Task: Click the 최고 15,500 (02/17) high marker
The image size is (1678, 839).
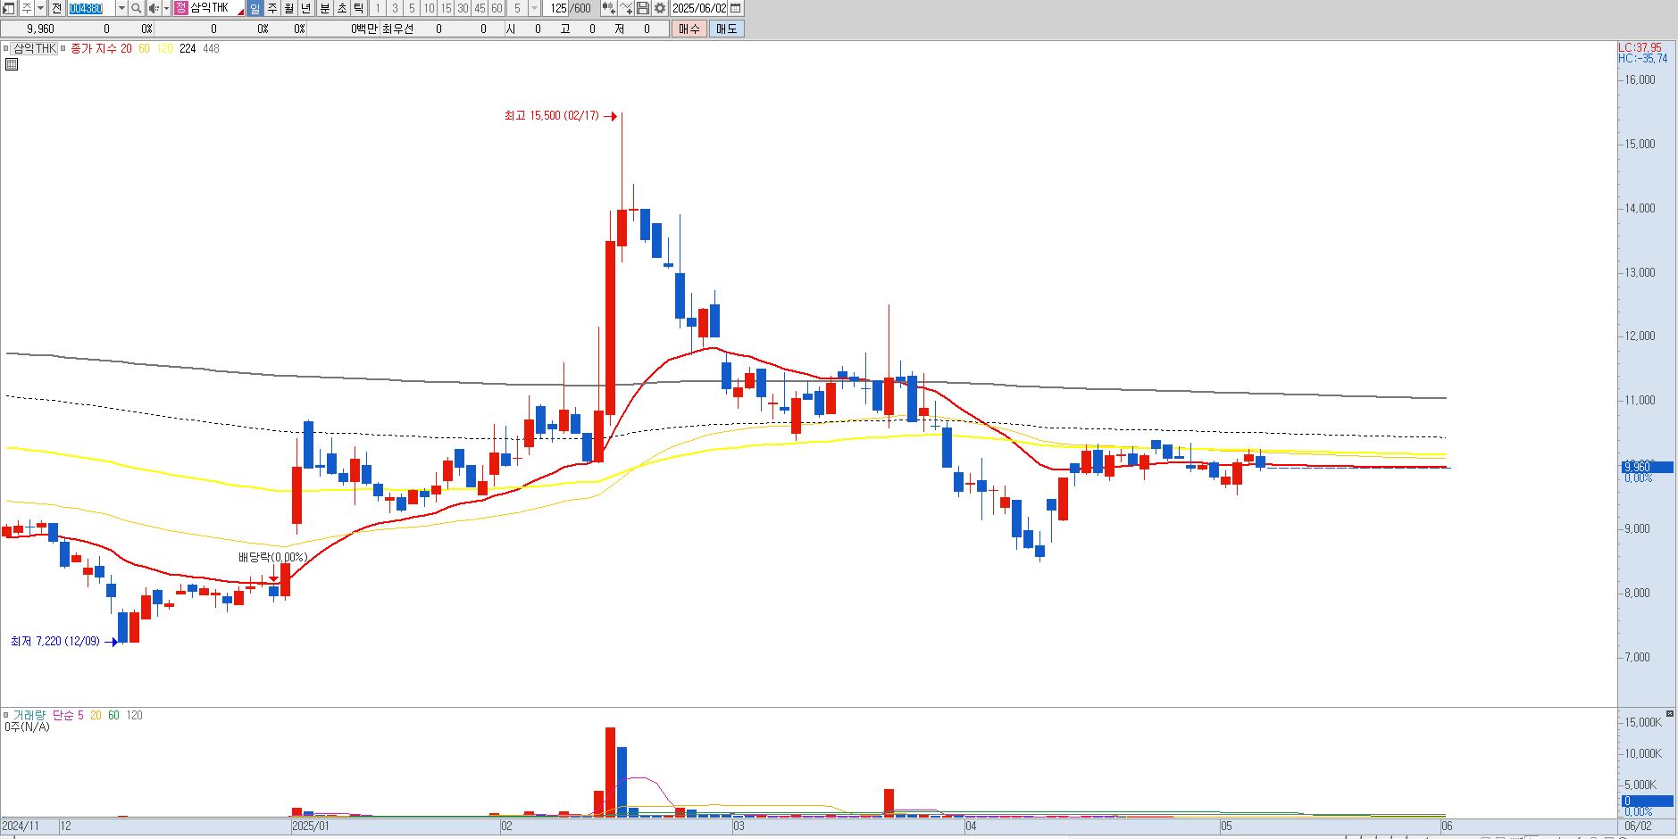Action: coord(561,116)
